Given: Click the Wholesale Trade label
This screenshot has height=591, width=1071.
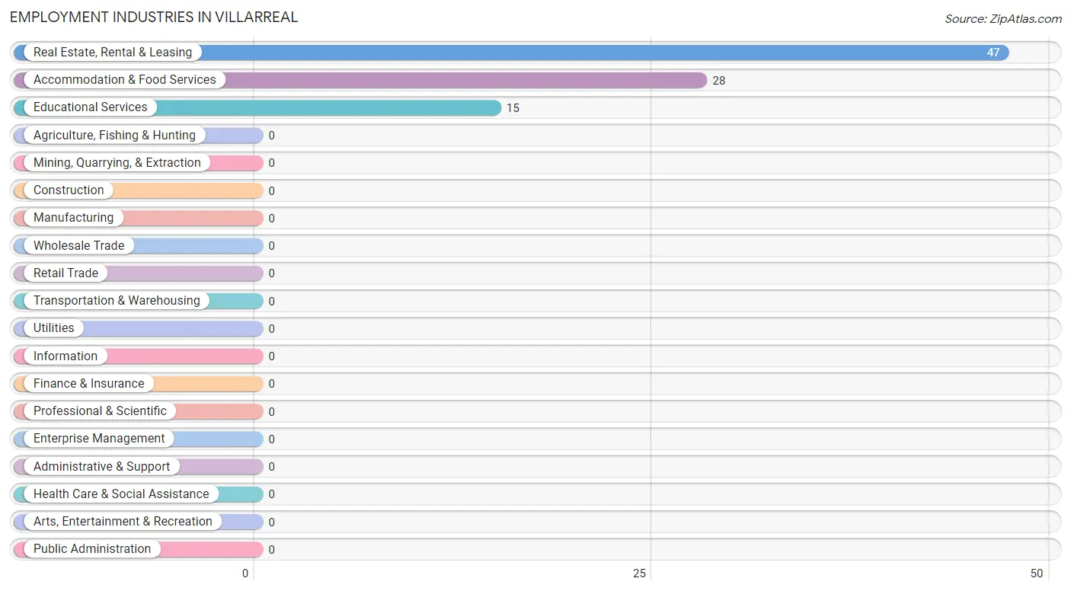Looking at the screenshot, I should (x=78, y=246).
